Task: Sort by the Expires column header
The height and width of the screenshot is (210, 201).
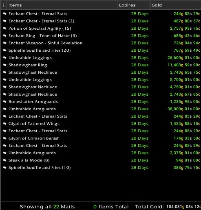Action: coord(134,5)
